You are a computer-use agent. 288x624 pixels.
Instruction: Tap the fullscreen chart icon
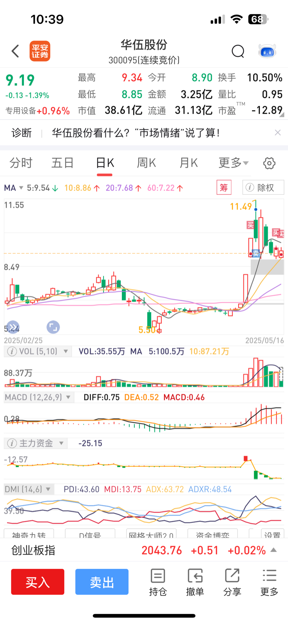[x=53, y=327]
